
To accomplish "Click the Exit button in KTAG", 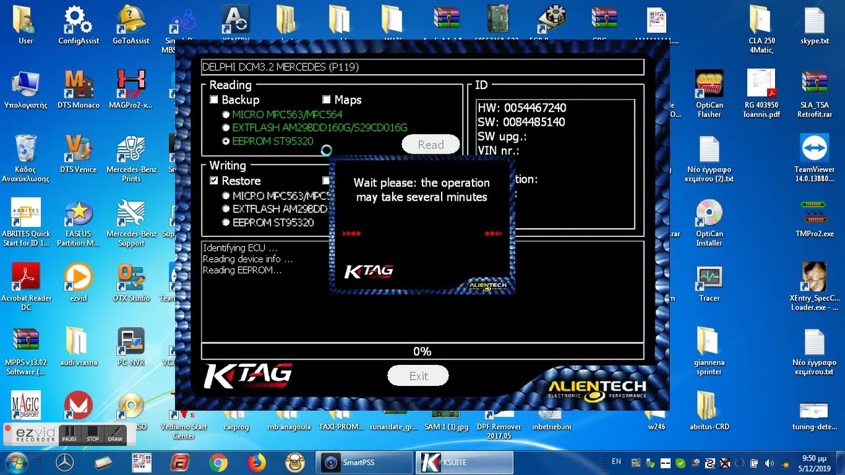I will [419, 375].
